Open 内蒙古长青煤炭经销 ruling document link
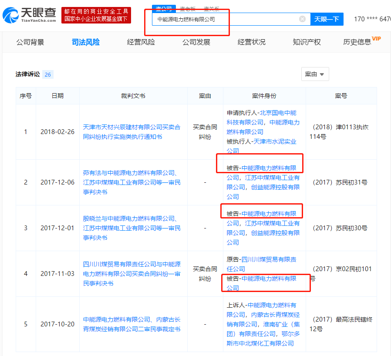 coord(131,324)
